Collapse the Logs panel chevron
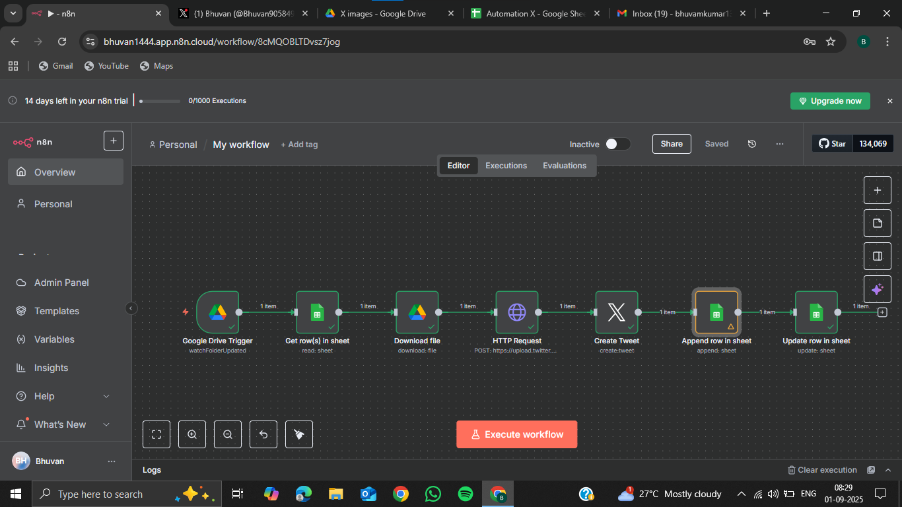The height and width of the screenshot is (507, 902). click(888, 469)
